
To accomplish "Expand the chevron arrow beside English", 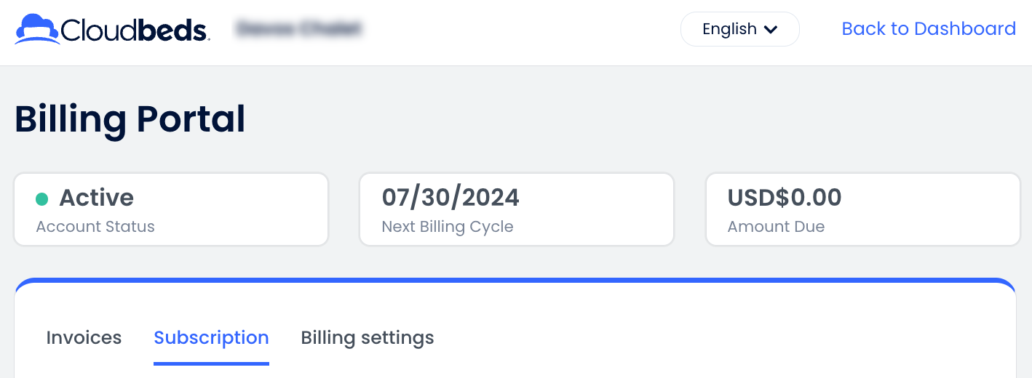I will click(x=771, y=29).
